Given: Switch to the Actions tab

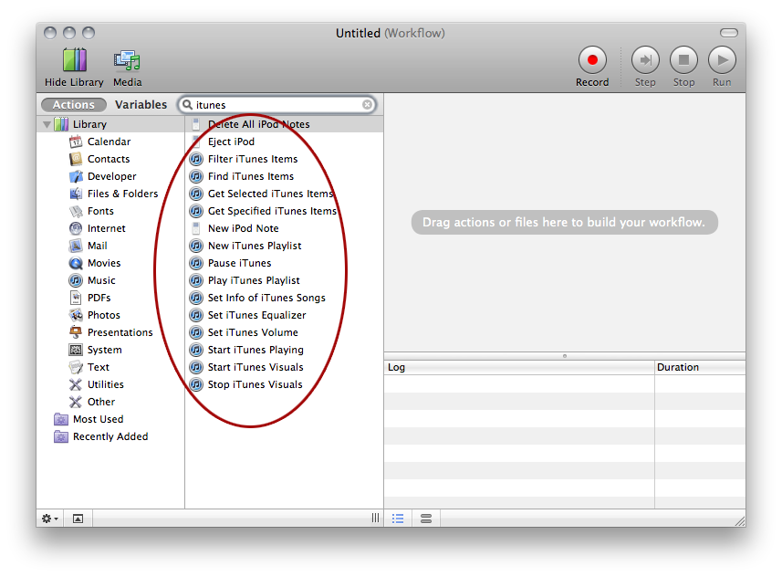Looking at the screenshot, I should click(74, 105).
